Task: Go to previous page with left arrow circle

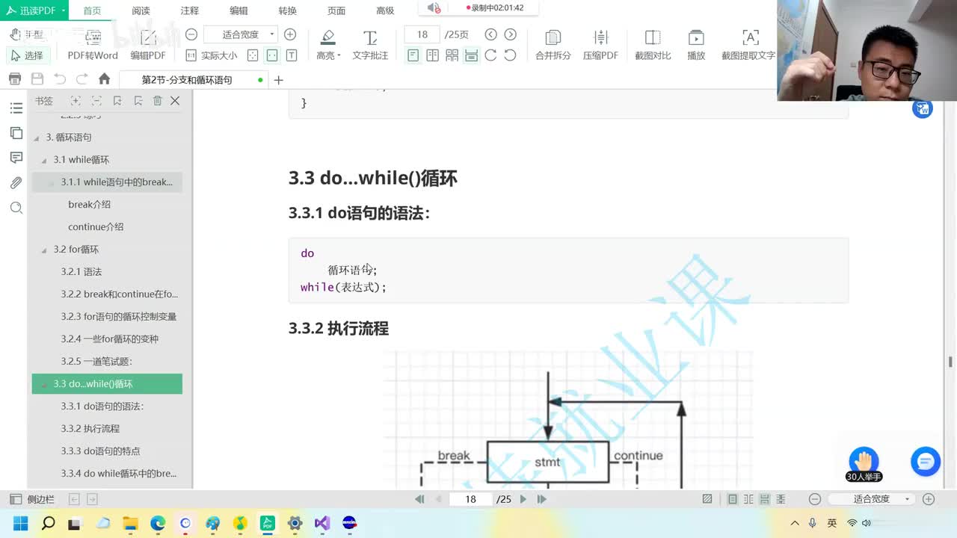Action: click(x=490, y=34)
